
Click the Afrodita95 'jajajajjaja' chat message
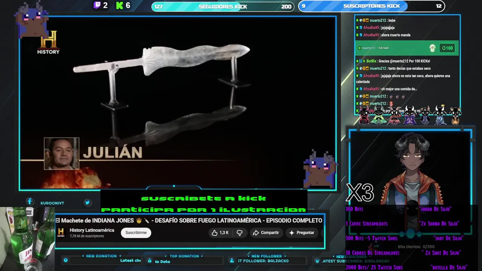pos(375,28)
